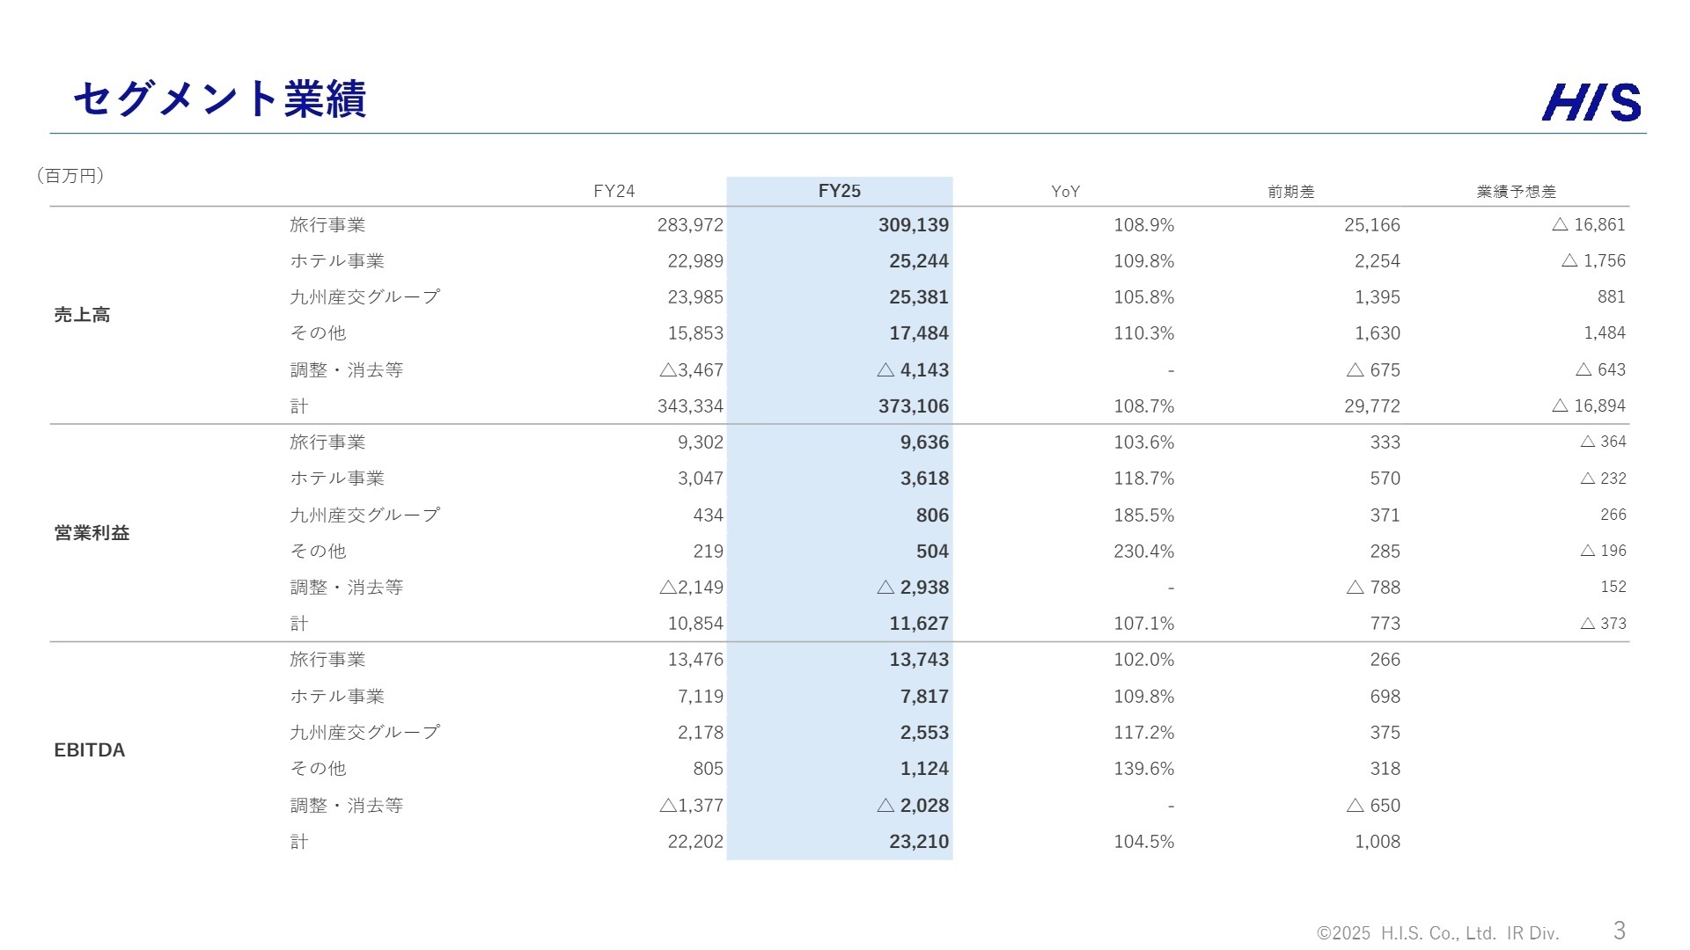Image resolution: width=1690 pixels, height=950 pixels.
Task: Click the FY25 travel sales value 309,139
Action: [913, 225]
